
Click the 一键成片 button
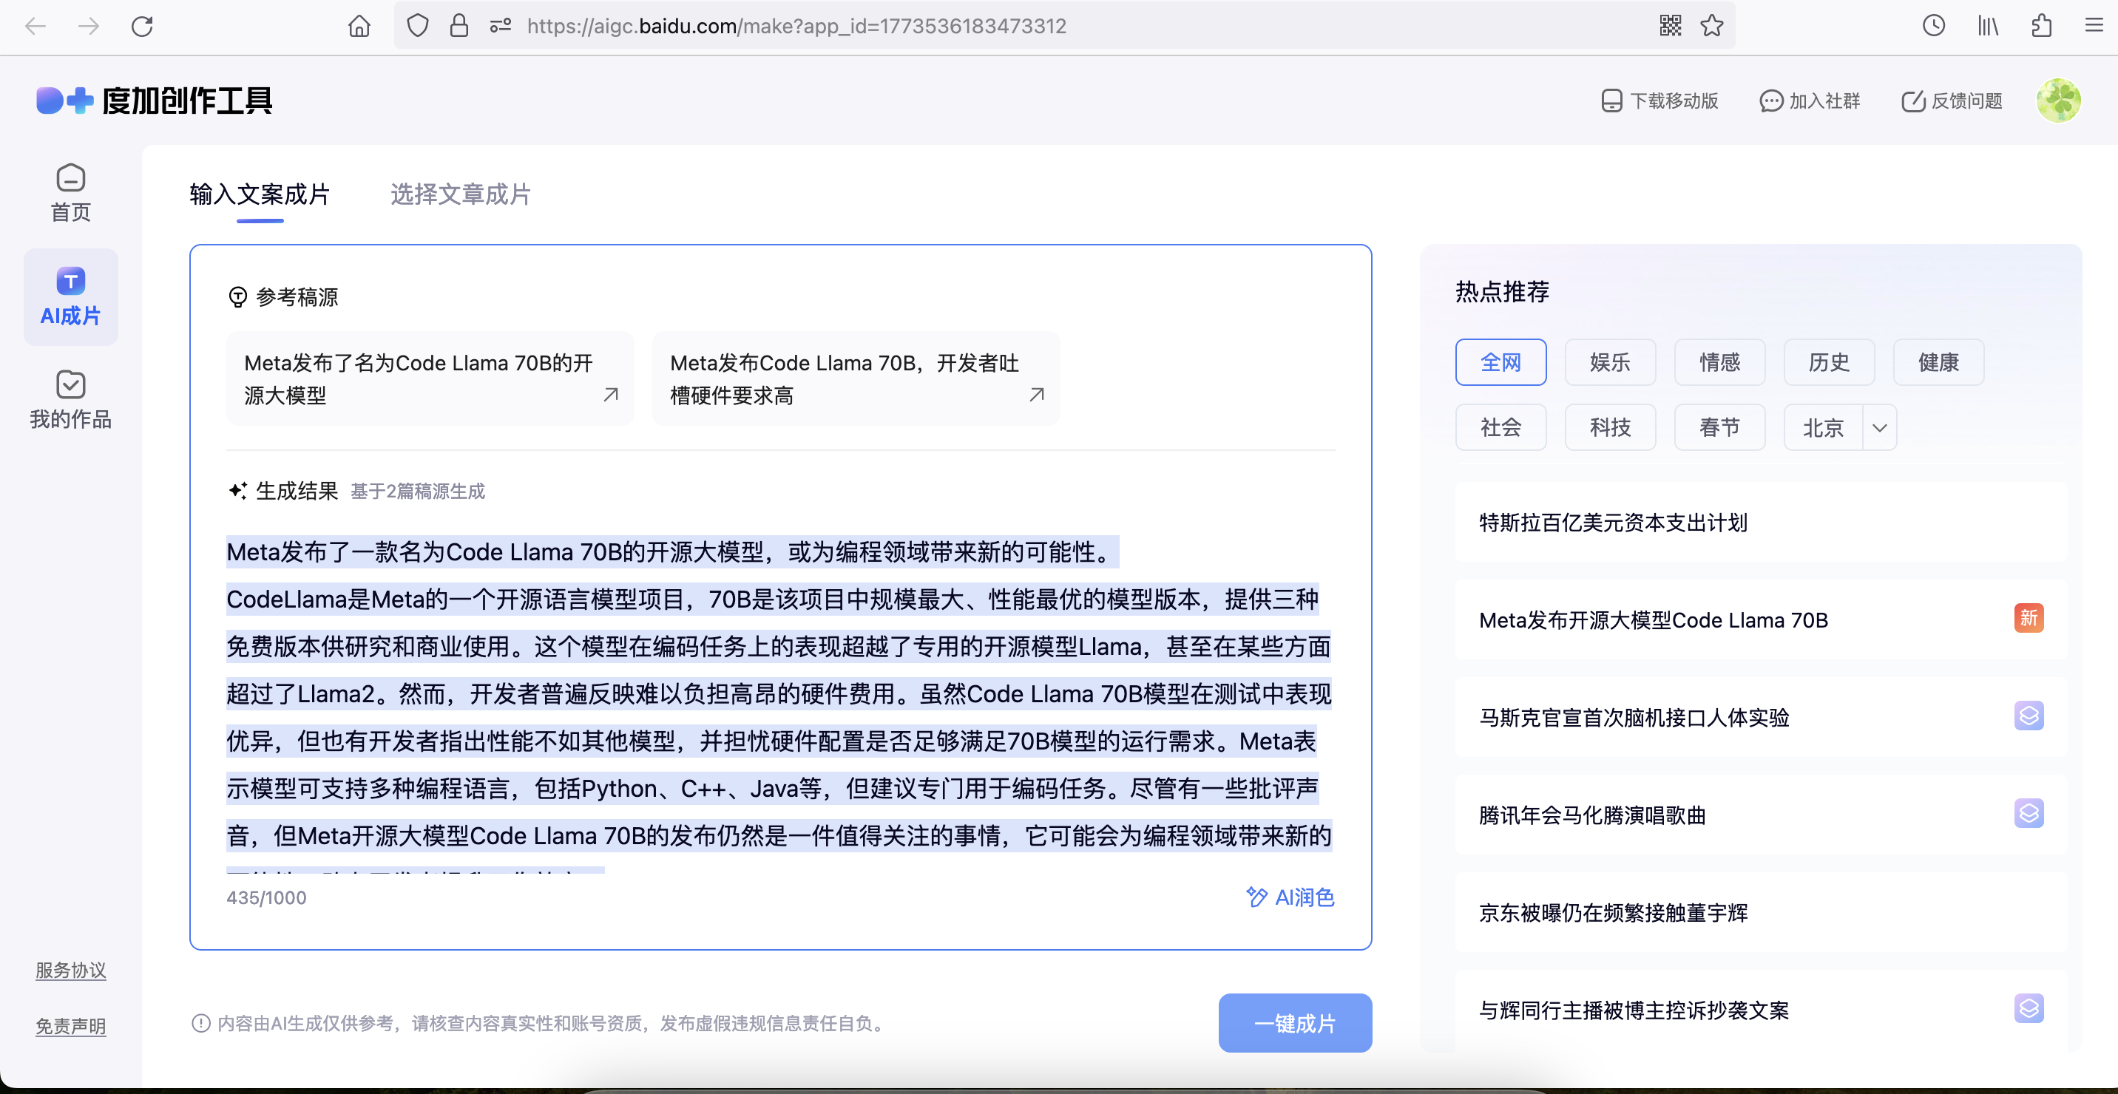(1295, 1023)
